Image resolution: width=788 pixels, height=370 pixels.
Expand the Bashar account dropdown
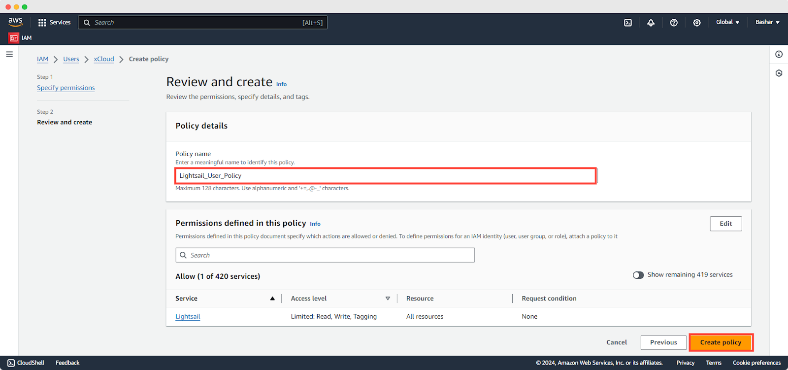pos(767,22)
